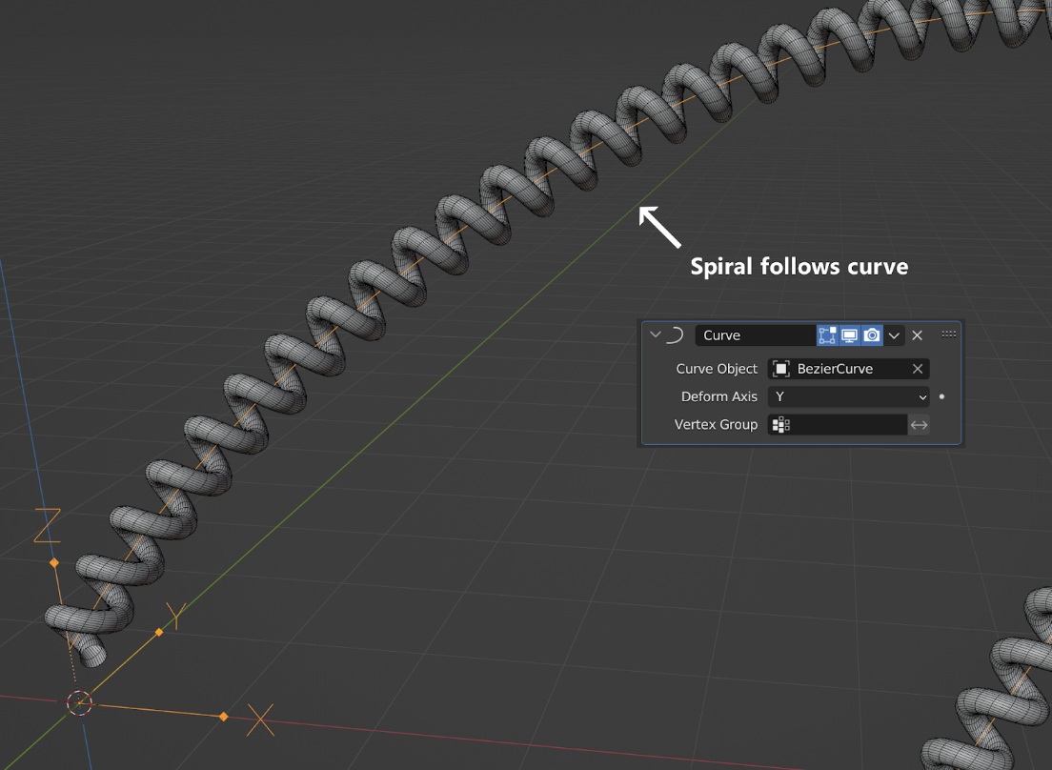
Task: Click the animate dot beside Deform Axis
Action: [941, 396]
